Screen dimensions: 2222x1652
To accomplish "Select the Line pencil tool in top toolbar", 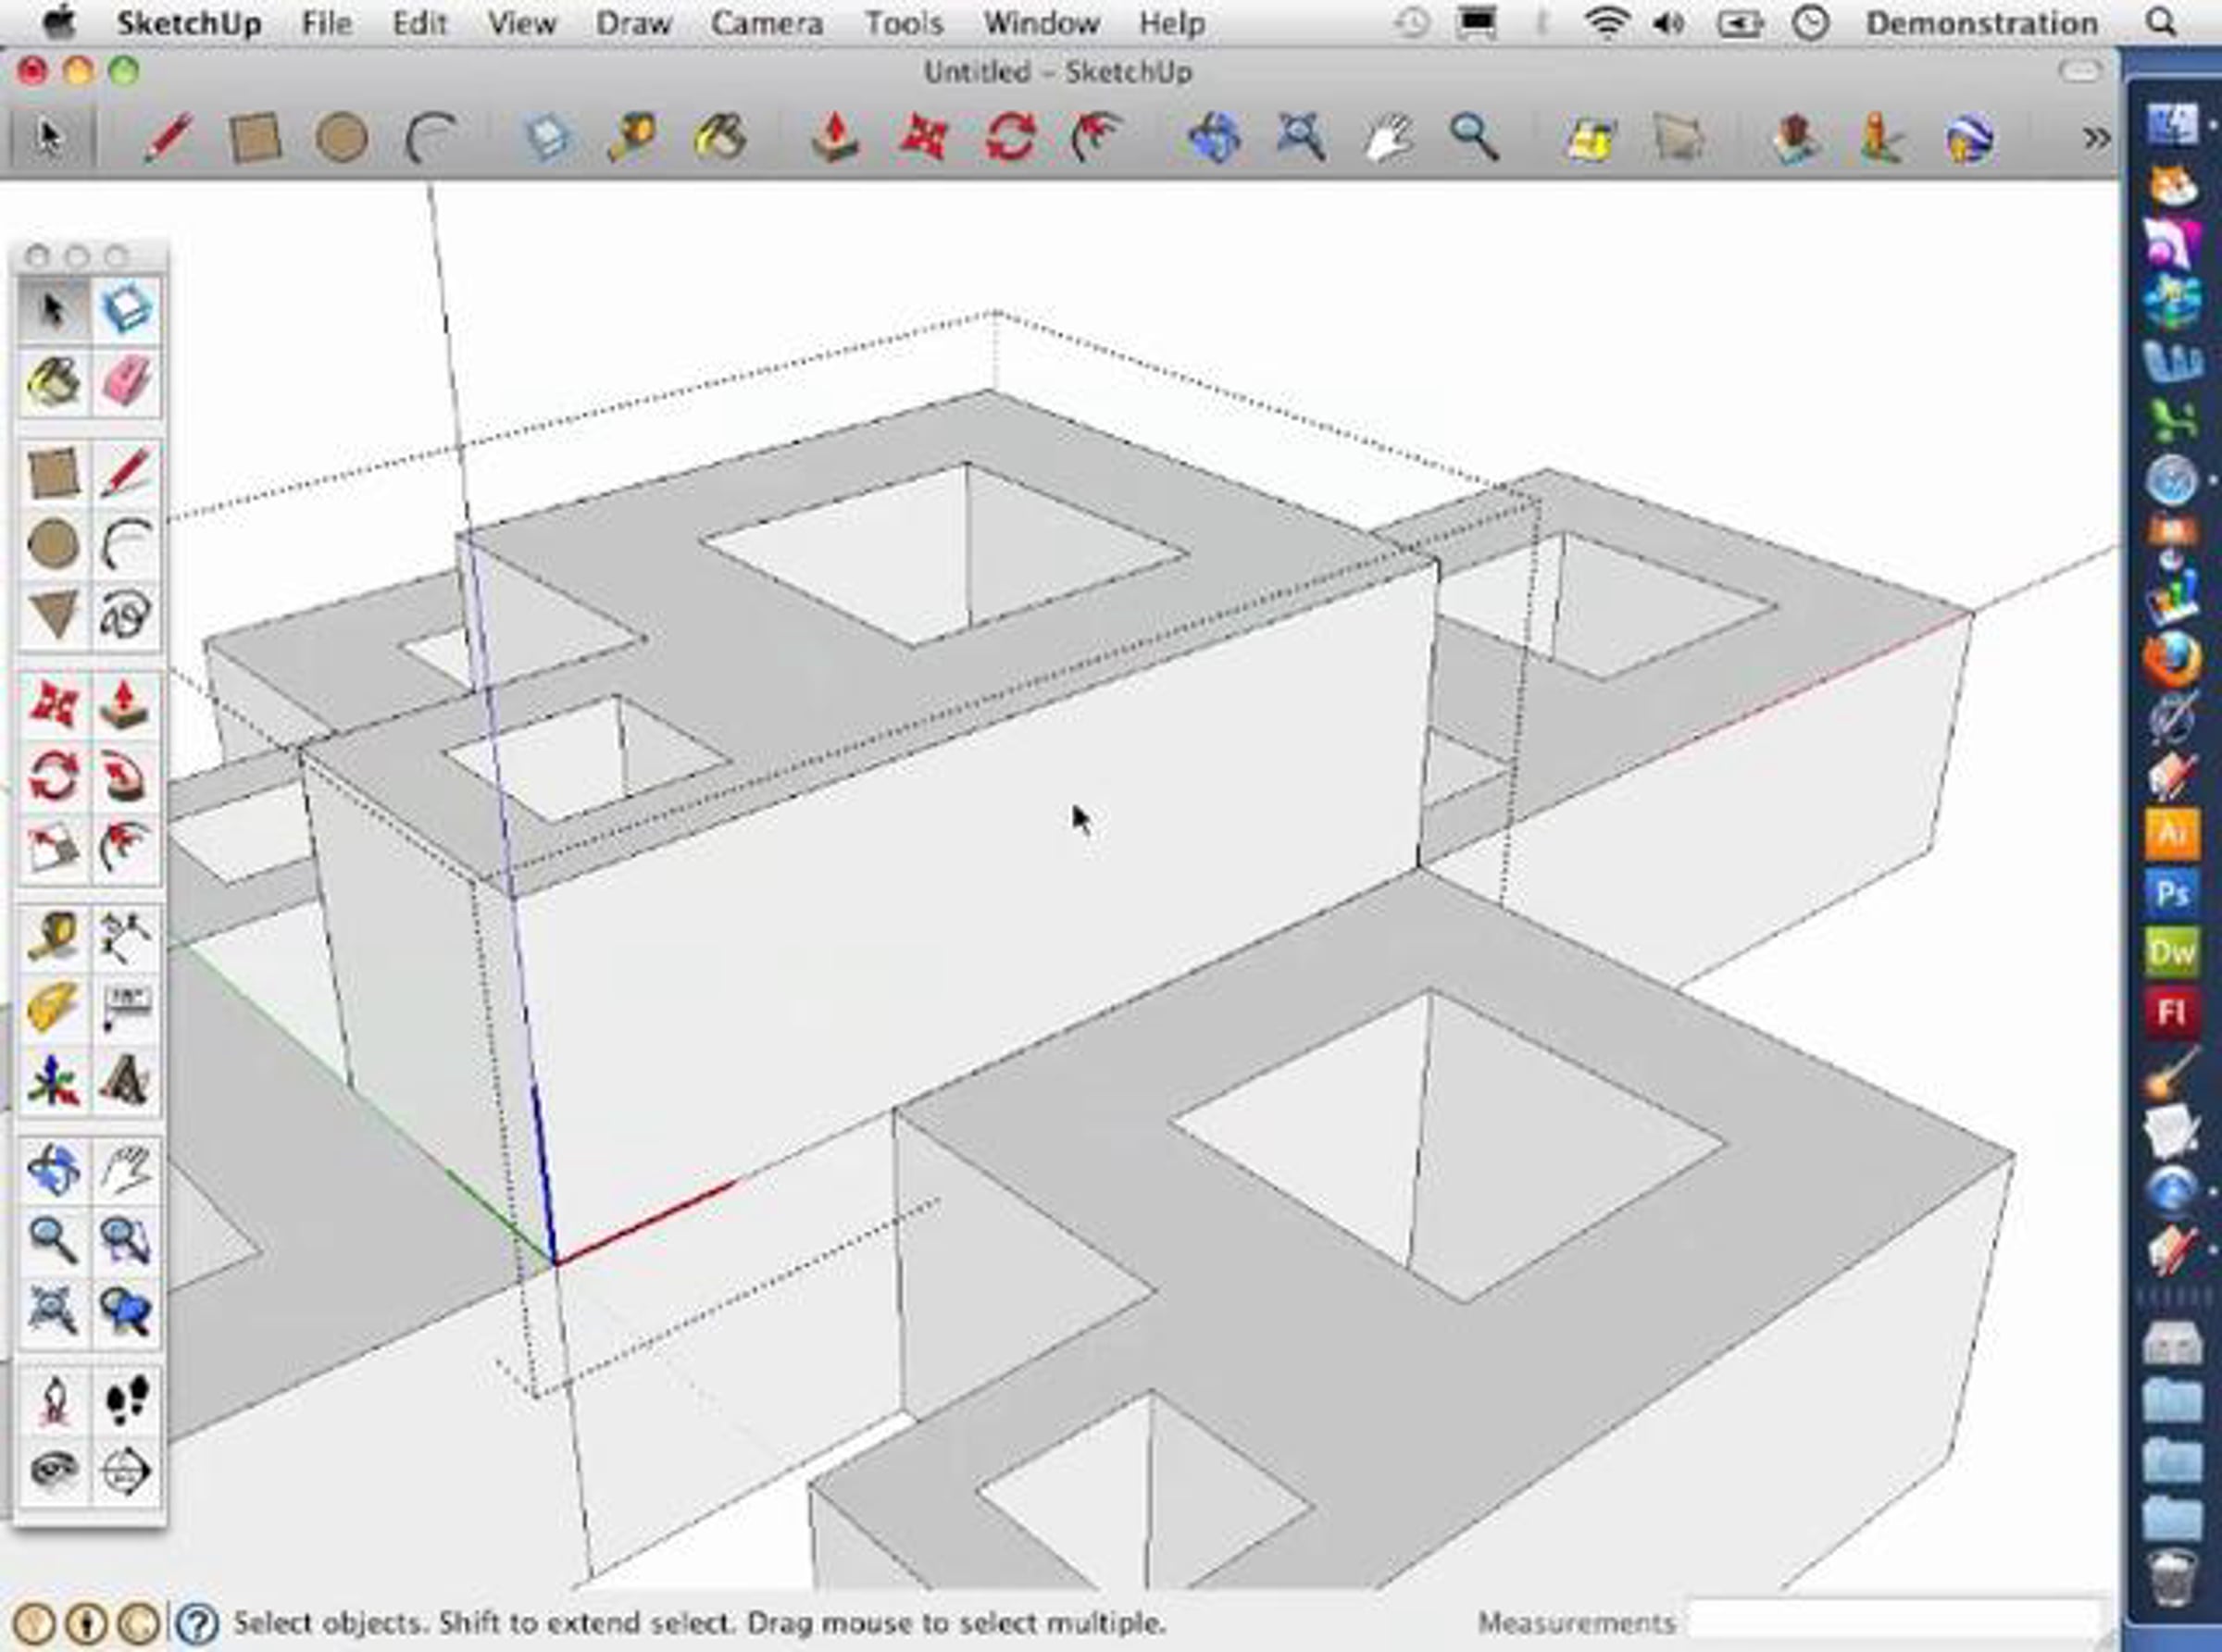I will point(169,137).
